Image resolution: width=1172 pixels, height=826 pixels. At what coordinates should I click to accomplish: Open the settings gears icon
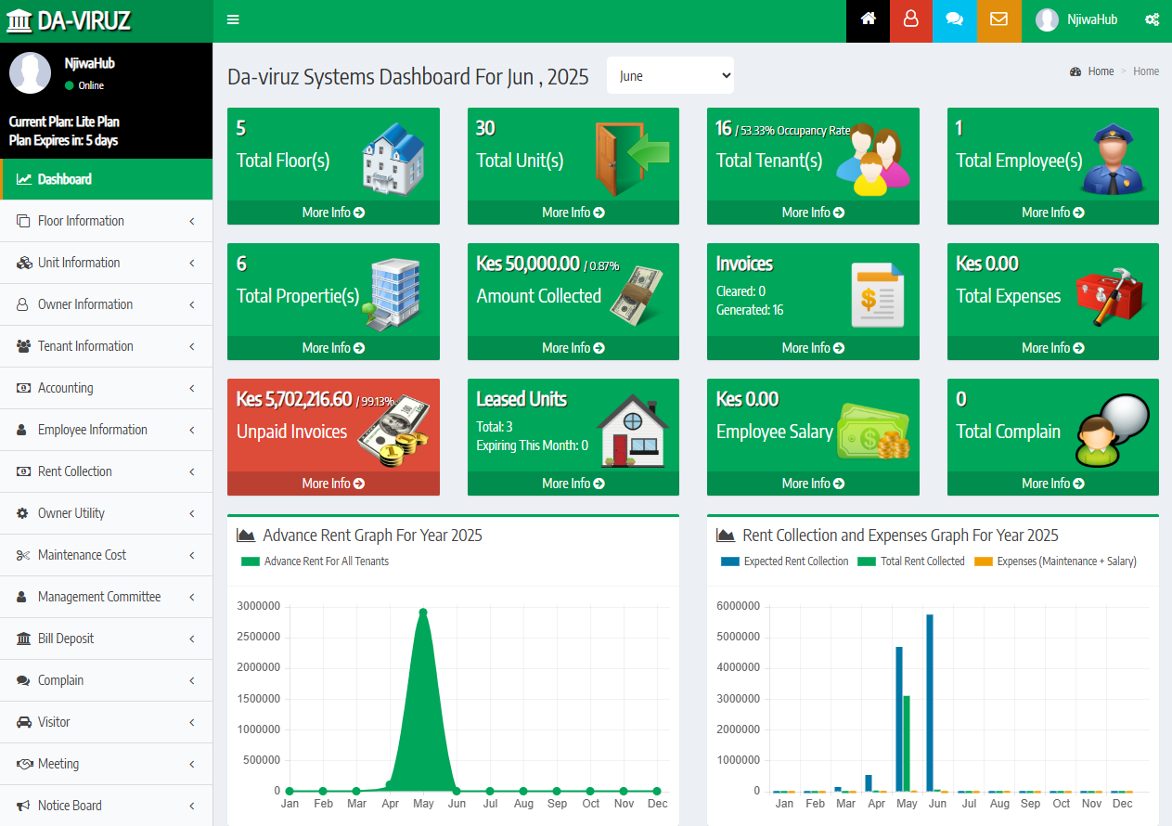(x=1152, y=19)
